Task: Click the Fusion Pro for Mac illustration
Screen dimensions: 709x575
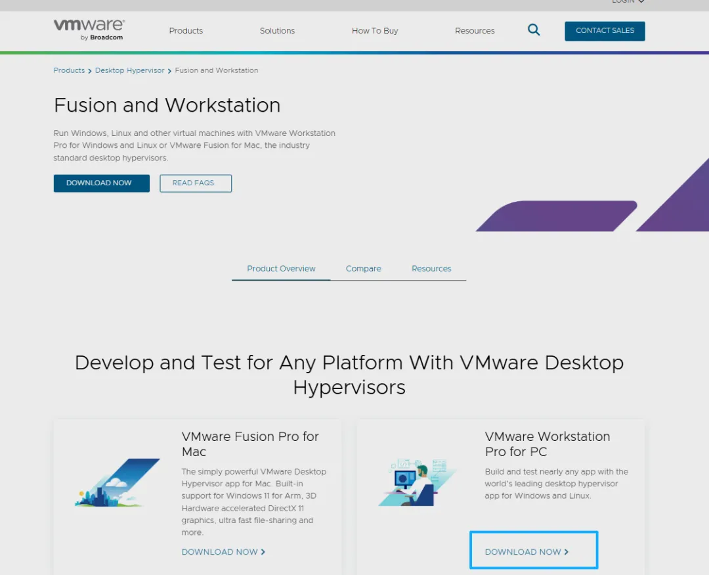Action: (x=118, y=482)
